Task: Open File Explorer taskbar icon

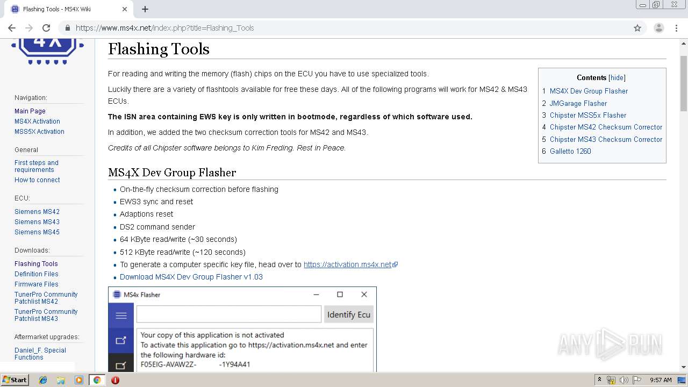Action: pos(61,380)
